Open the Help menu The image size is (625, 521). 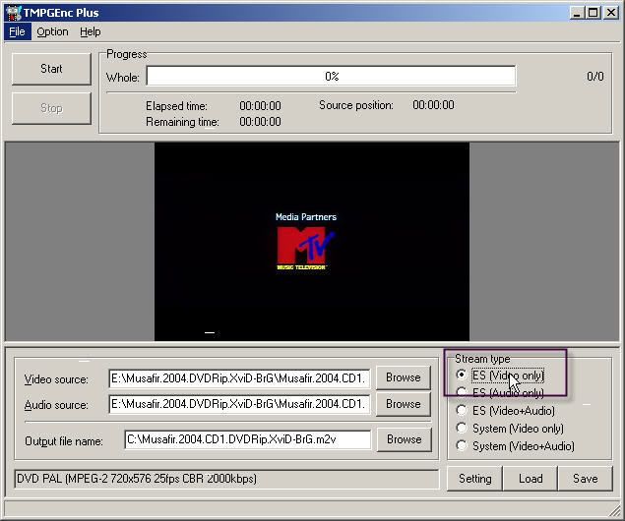click(91, 31)
